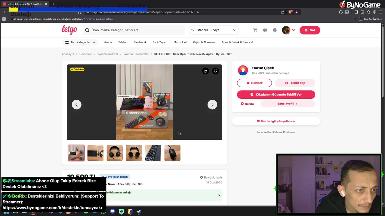Select first thumbnail with boxed set
Viewport: 385px width, 216px height.
click(76, 153)
